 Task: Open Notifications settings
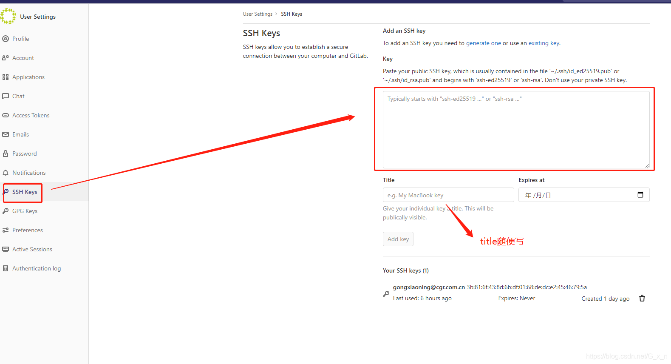tap(29, 173)
